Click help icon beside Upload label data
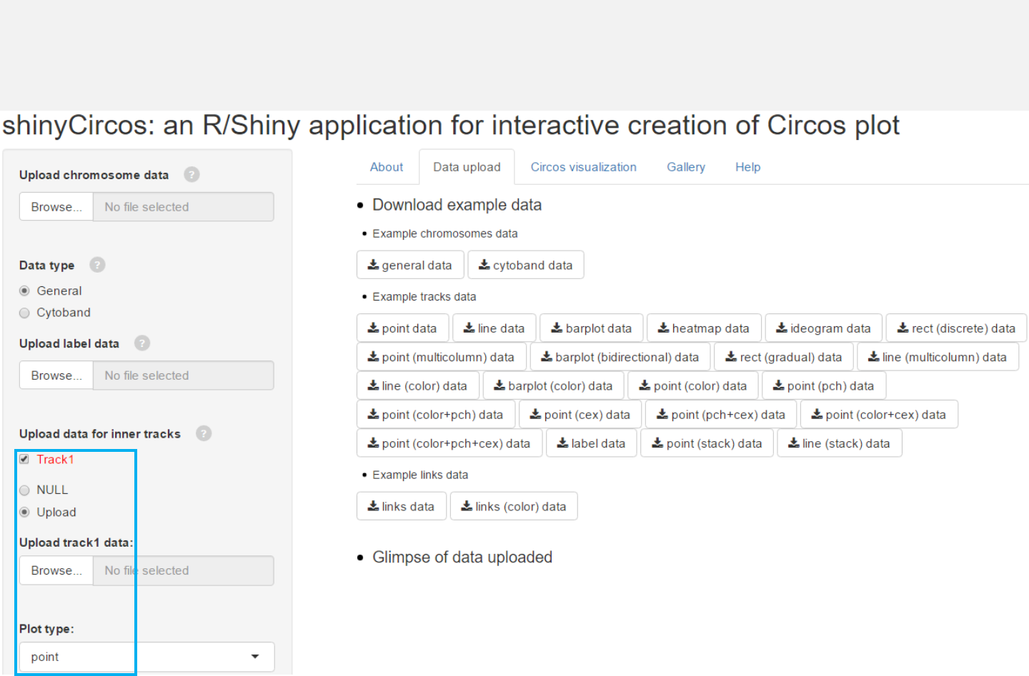Screen dimensions: 1029x676 (142, 343)
